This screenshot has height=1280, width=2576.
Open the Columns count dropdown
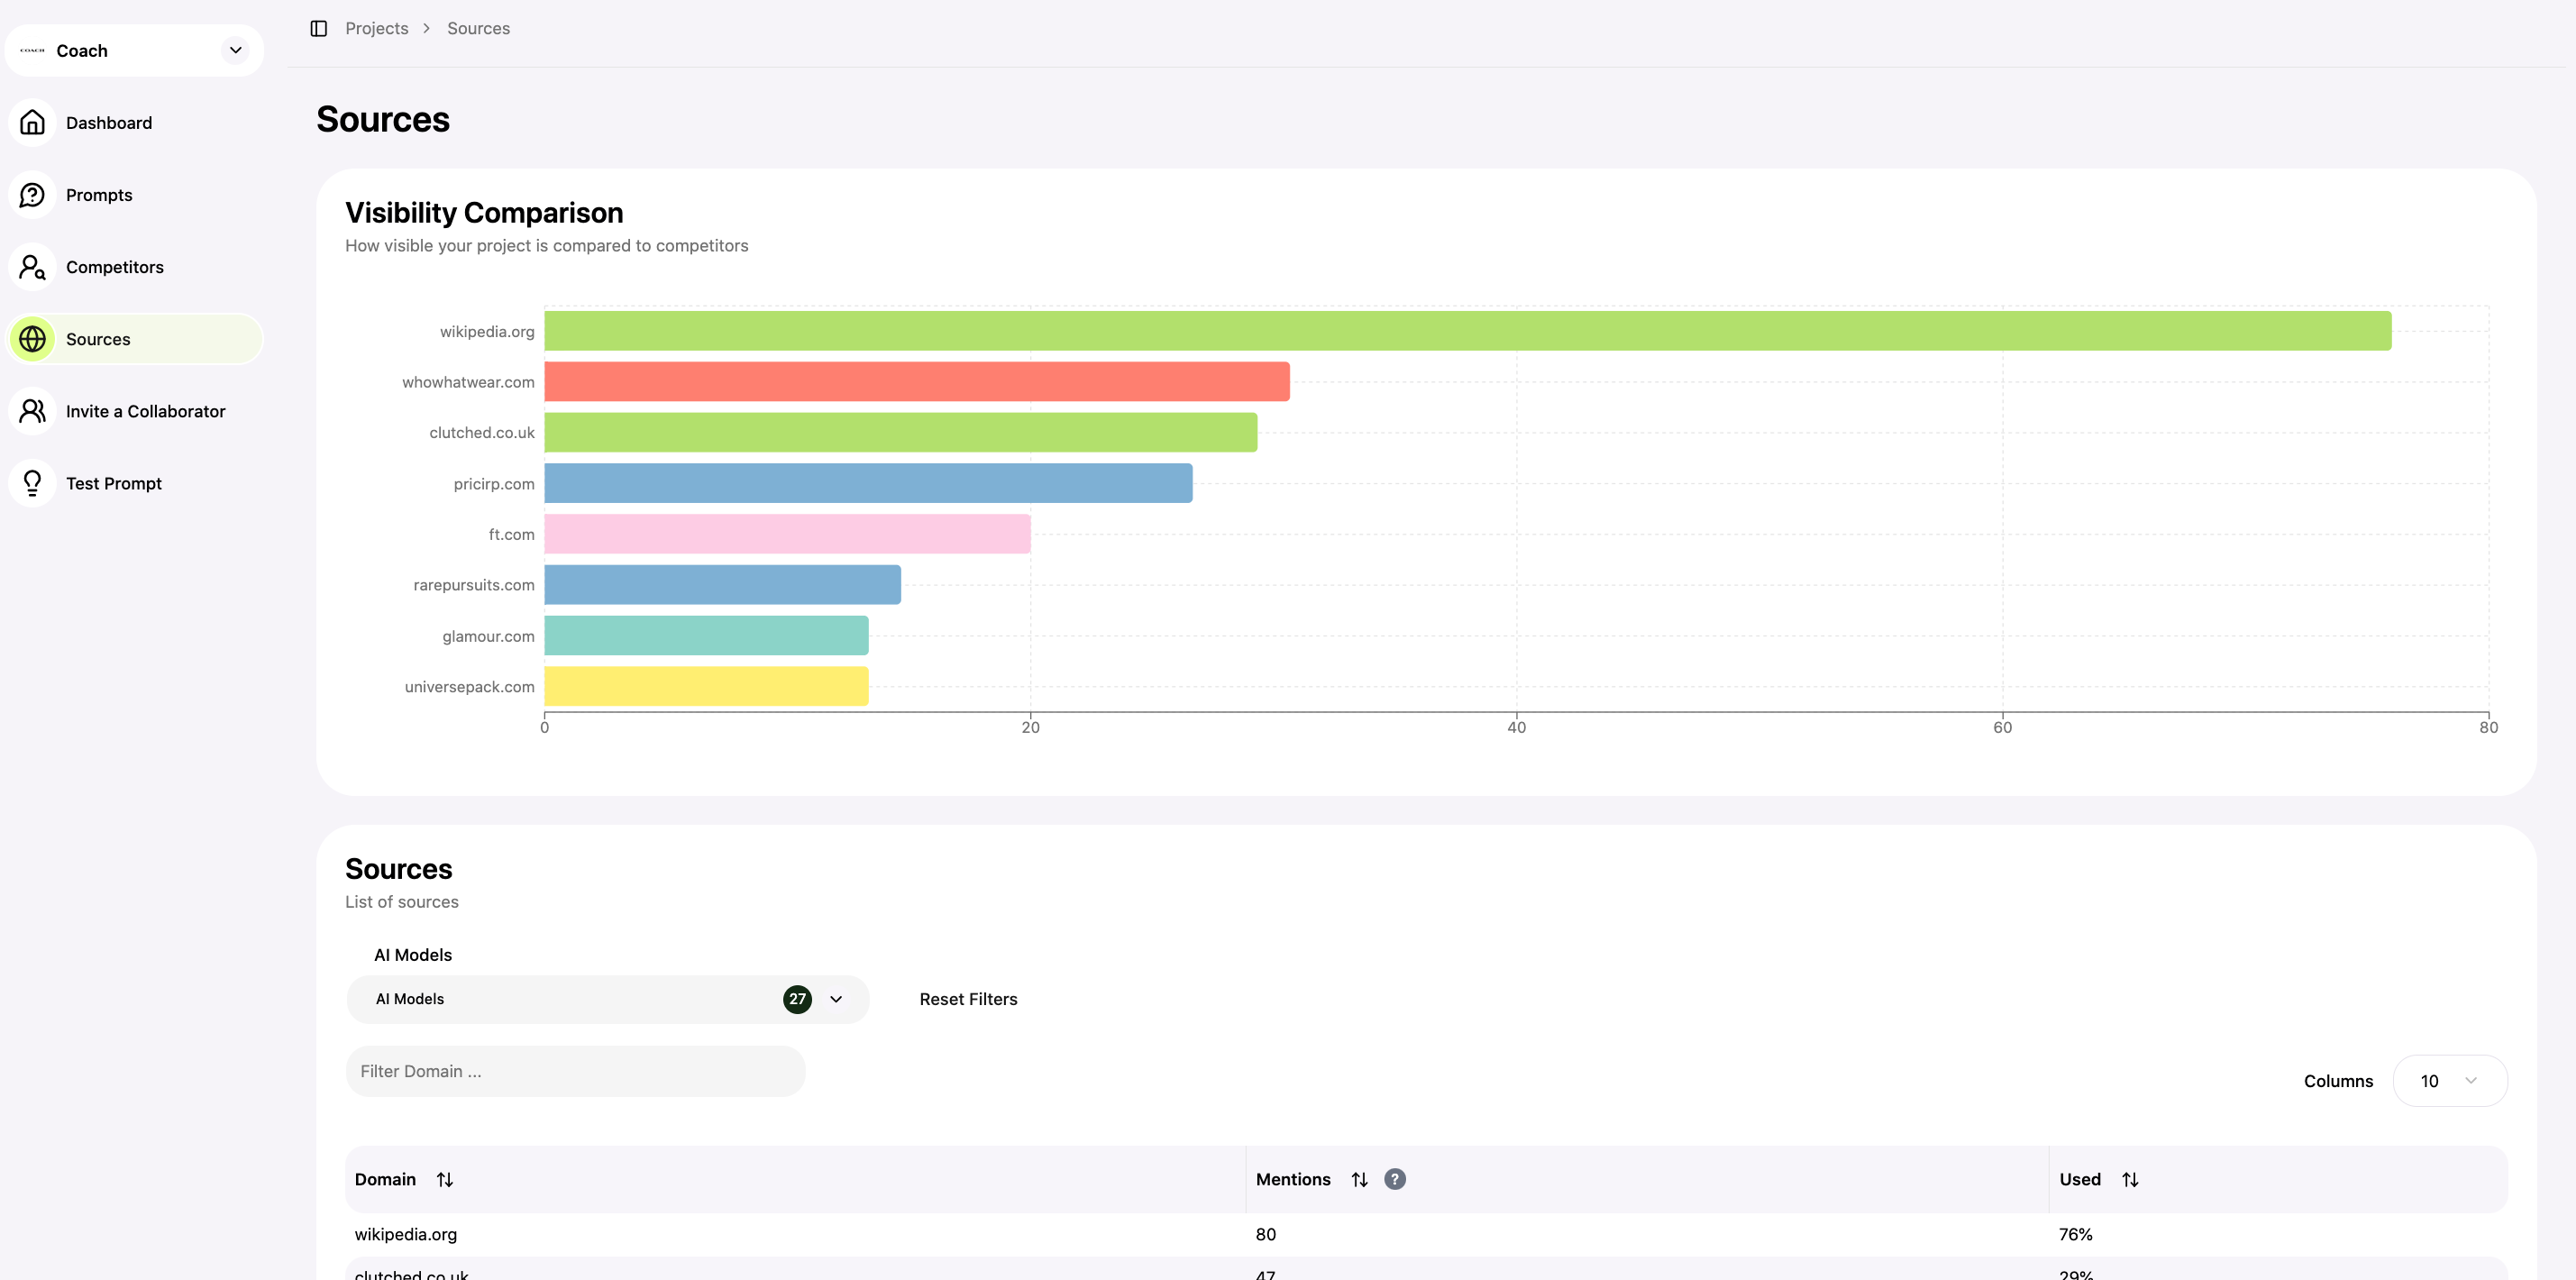pyautogui.click(x=2449, y=1081)
